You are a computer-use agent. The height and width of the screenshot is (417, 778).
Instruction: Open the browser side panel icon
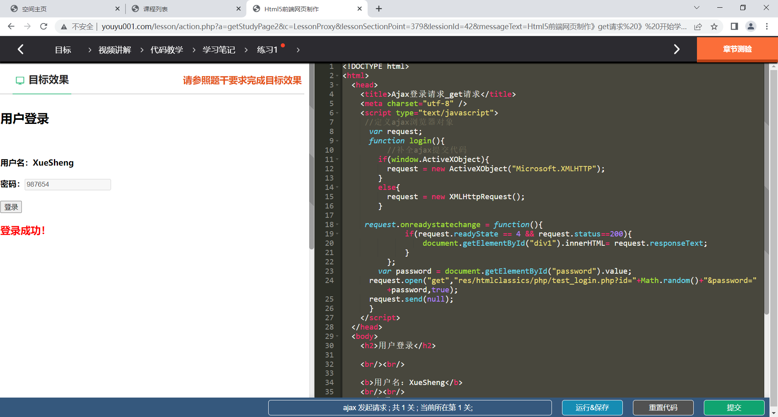click(x=734, y=26)
